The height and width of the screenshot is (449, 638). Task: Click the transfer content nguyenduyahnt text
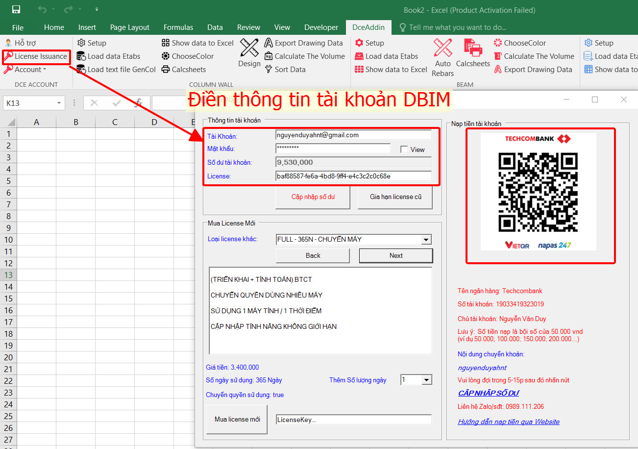(482, 368)
